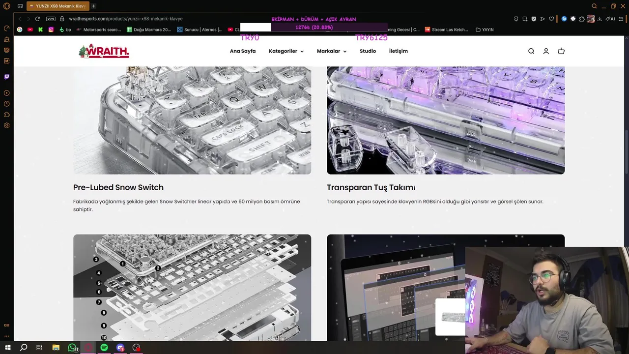Expand the Markalar menu

(332, 51)
